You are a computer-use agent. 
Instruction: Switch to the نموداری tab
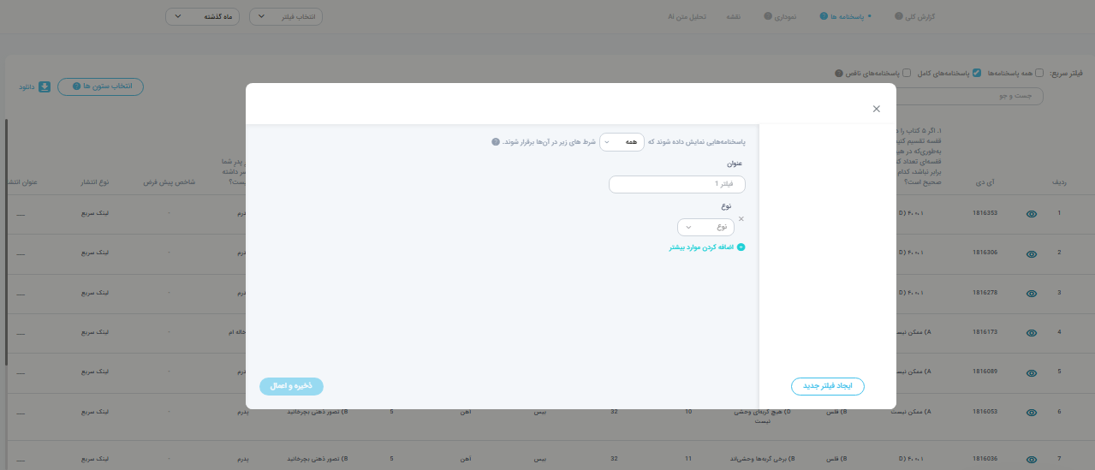click(785, 16)
